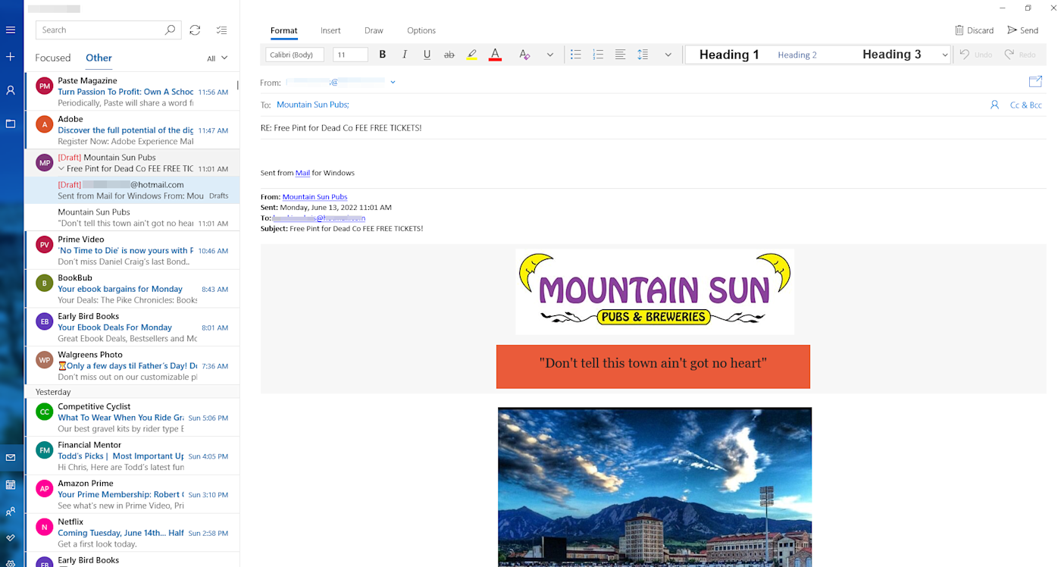Click the add contacts person icon
The image size is (1061, 567).
pos(994,105)
